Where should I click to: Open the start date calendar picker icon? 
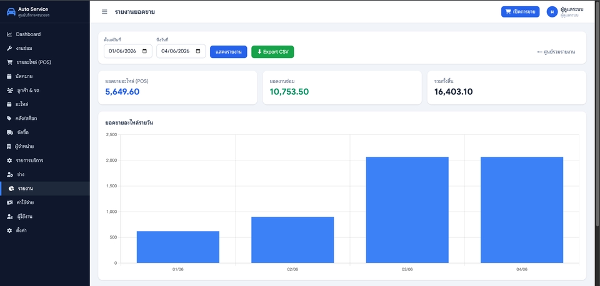pos(144,51)
